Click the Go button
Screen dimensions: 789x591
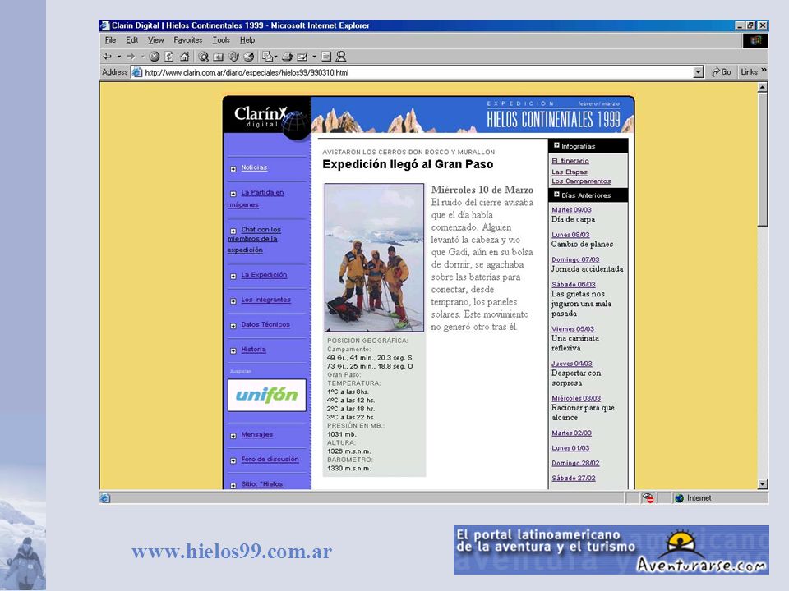point(721,72)
